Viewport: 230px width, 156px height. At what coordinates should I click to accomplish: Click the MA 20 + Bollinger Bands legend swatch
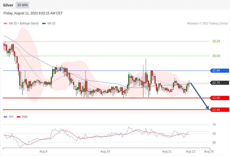pos(5,23)
